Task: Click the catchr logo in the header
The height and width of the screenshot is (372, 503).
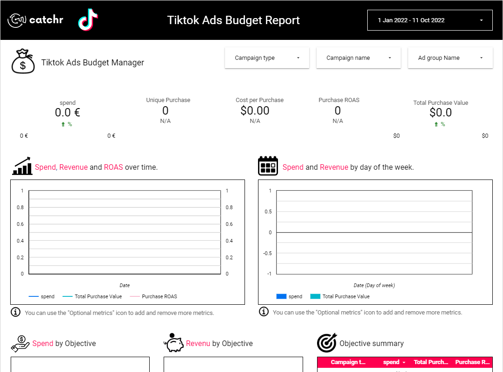Action: point(35,19)
